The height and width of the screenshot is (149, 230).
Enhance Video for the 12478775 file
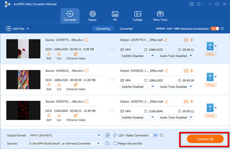76,56
